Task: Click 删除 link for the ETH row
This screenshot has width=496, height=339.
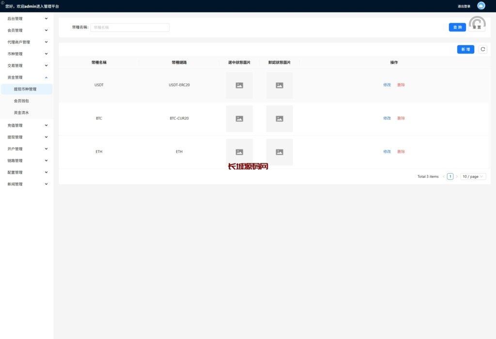Action: [x=401, y=152]
